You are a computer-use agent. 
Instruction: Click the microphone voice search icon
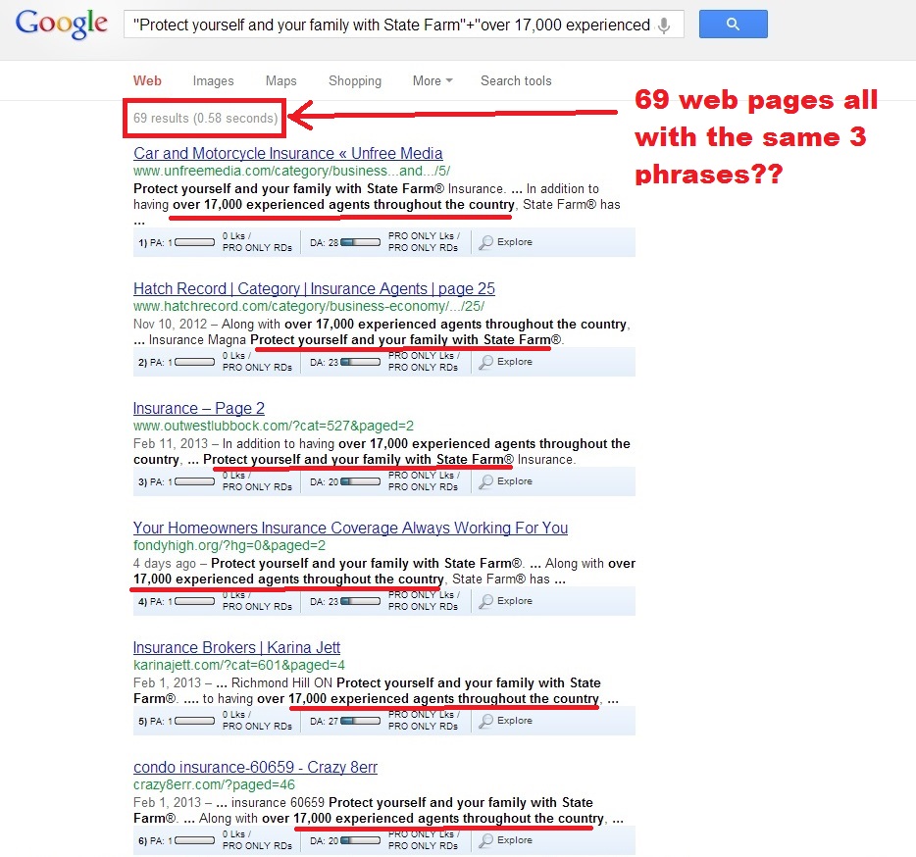click(x=664, y=25)
